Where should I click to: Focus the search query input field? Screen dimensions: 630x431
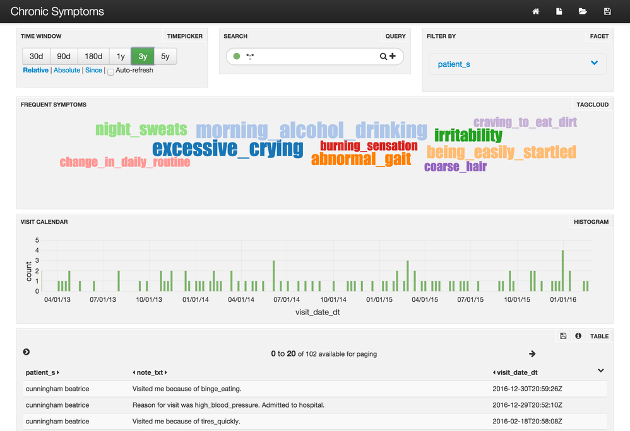(310, 57)
